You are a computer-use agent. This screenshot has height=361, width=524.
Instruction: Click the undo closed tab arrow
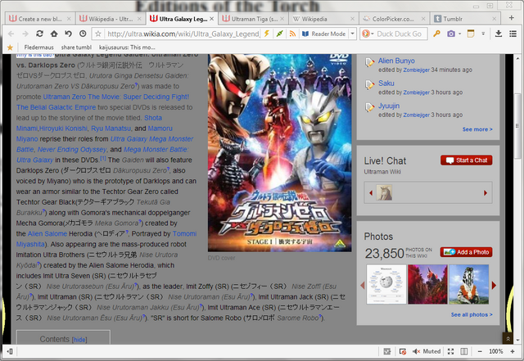click(68, 34)
